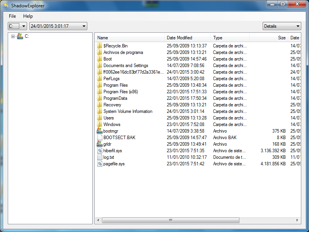Click the bootmgr file icon
Screen dimensions: 309x232
tap(100, 131)
